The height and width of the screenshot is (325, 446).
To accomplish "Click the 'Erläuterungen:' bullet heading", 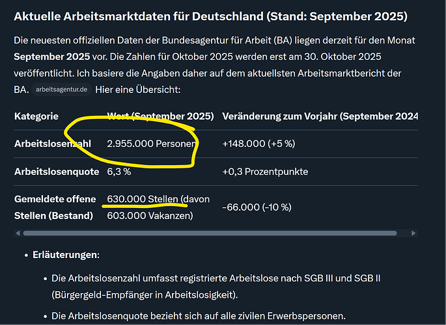I will (x=66, y=255).
